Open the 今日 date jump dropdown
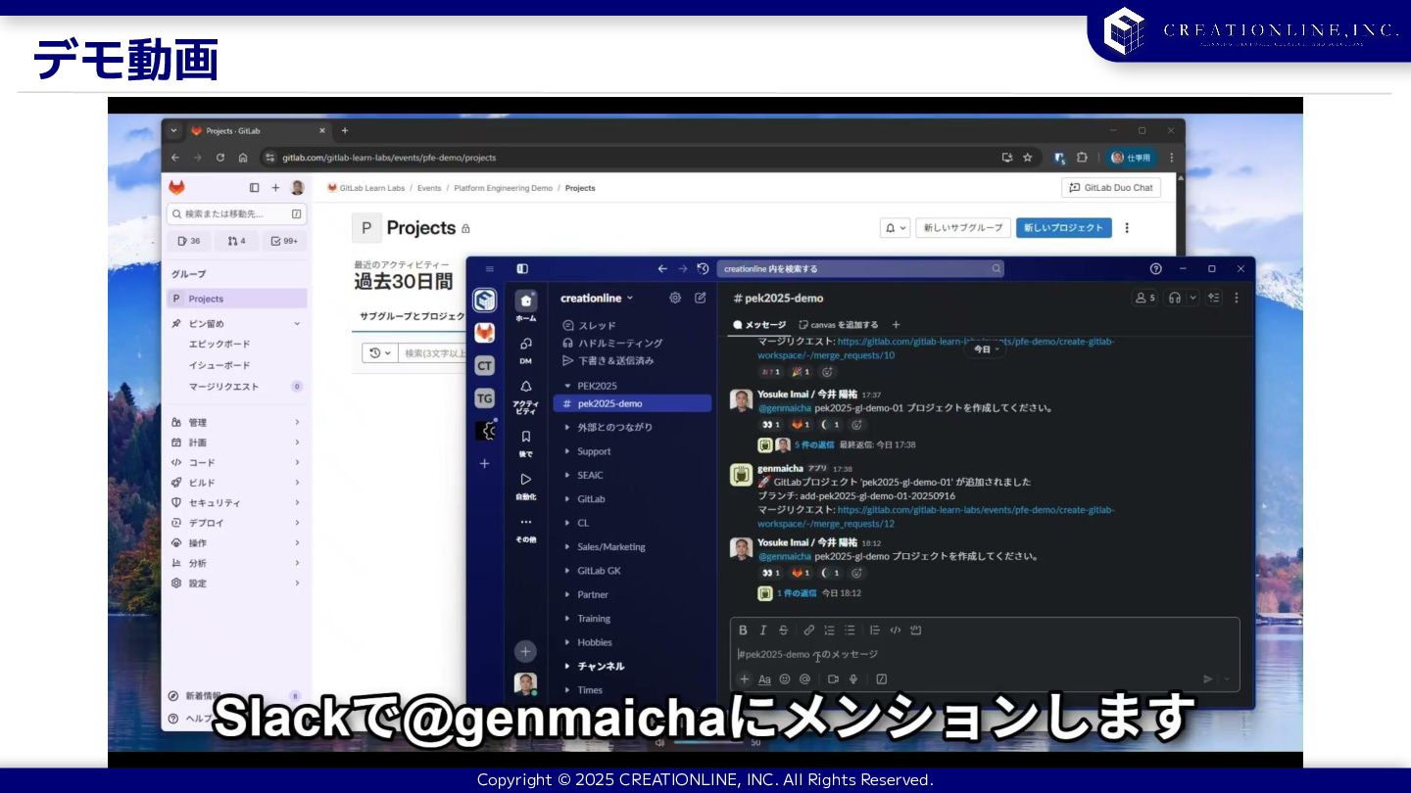This screenshot has height=793, width=1411. (x=986, y=349)
